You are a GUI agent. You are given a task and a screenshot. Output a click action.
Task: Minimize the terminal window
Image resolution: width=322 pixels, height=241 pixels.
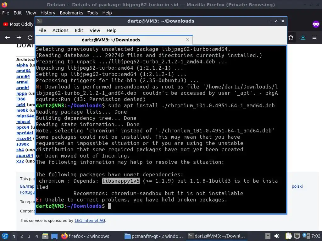[269, 21]
